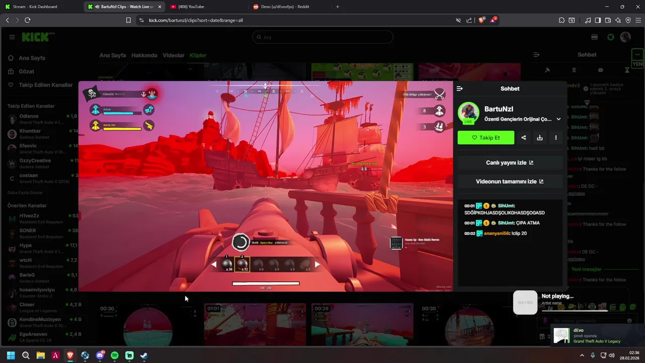Image resolution: width=645 pixels, height=363 pixels.
Task: Open EgeArseven recommended channel
Action: (x=42, y=336)
